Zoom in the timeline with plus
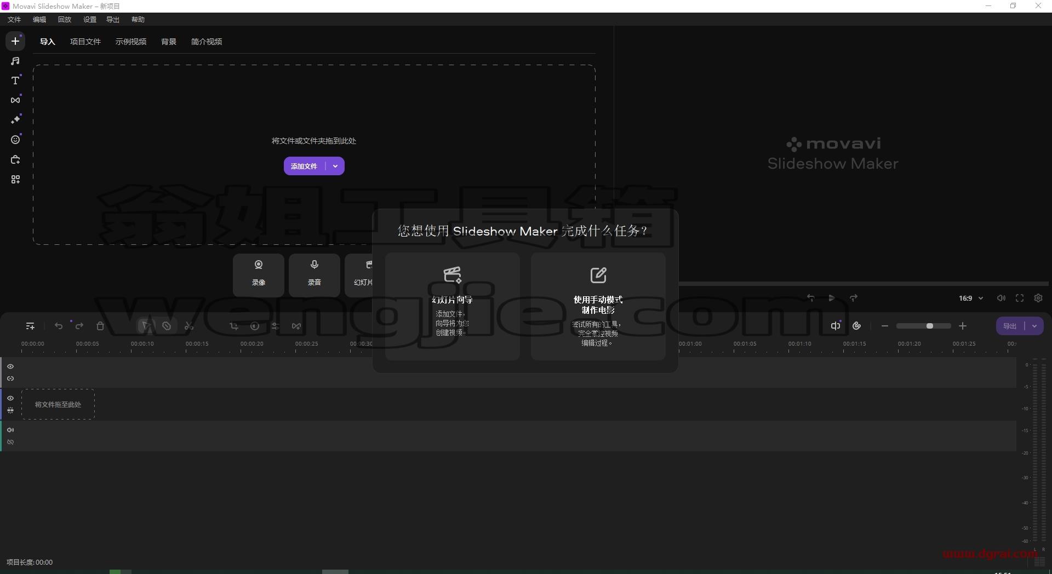Screen dimensions: 1052x574 click(x=963, y=326)
